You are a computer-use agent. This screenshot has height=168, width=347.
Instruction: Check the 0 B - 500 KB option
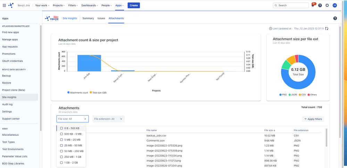pyautogui.click(x=61, y=128)
